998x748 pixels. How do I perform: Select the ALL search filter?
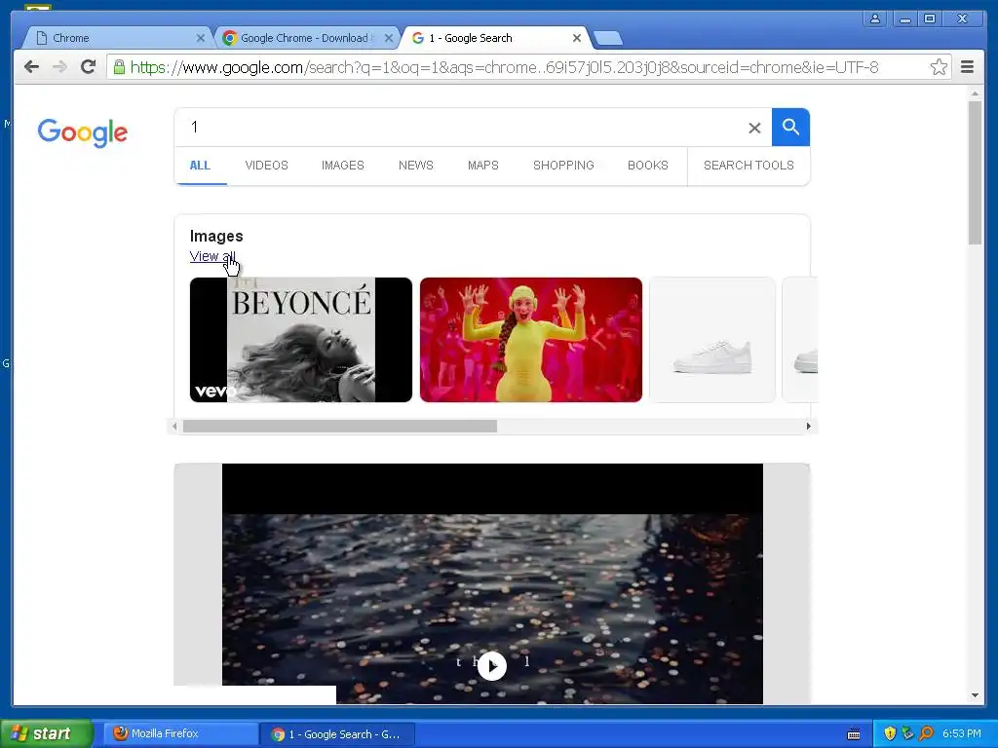(x=200, y=166)
